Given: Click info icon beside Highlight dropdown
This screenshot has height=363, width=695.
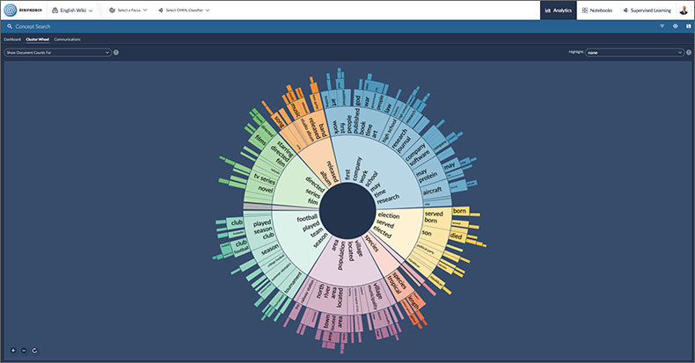Looking at the screenshot, I should click(x=689, y=52).
